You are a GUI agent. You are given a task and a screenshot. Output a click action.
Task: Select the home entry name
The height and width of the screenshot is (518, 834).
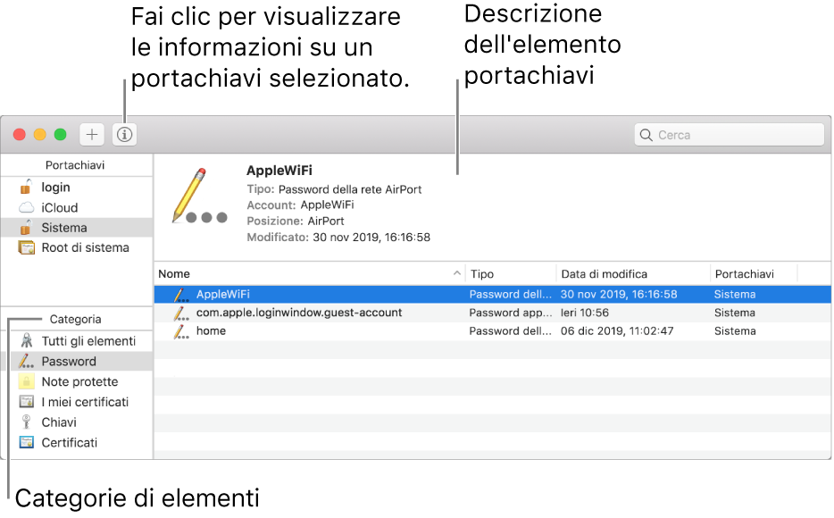[211, 330]
